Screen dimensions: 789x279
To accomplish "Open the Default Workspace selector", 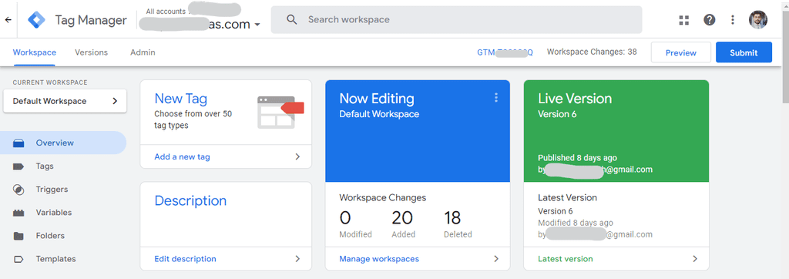I will click(65, 101).
